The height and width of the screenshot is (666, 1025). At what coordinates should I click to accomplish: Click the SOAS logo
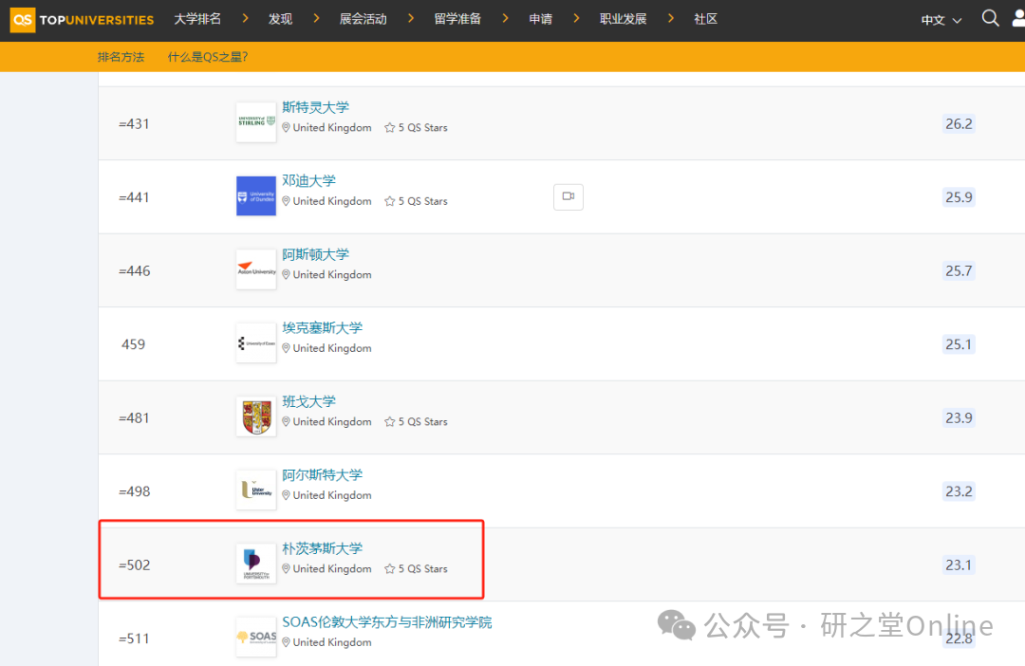(x=255, y=638)
